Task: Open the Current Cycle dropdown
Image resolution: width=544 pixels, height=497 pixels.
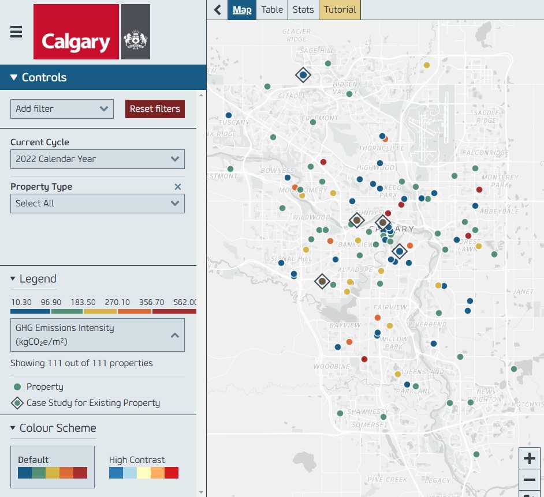Action: click(97, 159)
